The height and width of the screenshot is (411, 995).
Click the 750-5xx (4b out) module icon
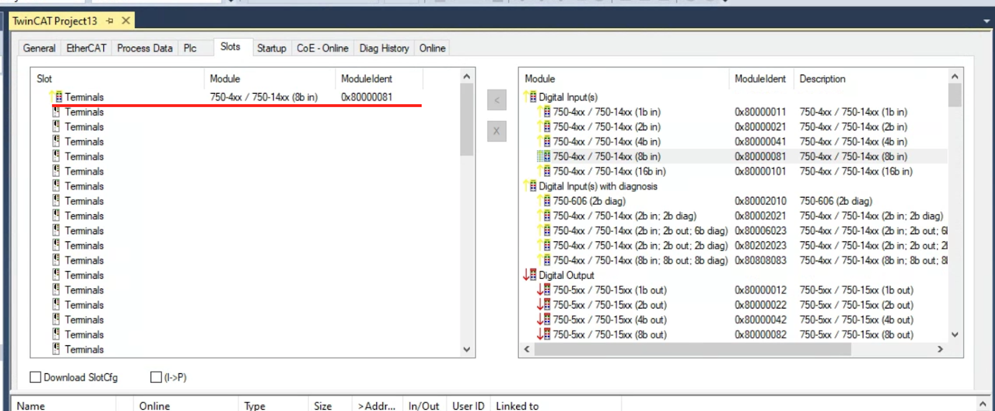pos(544,320)
